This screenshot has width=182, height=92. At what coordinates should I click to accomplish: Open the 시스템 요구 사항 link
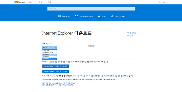coord(86,76)
